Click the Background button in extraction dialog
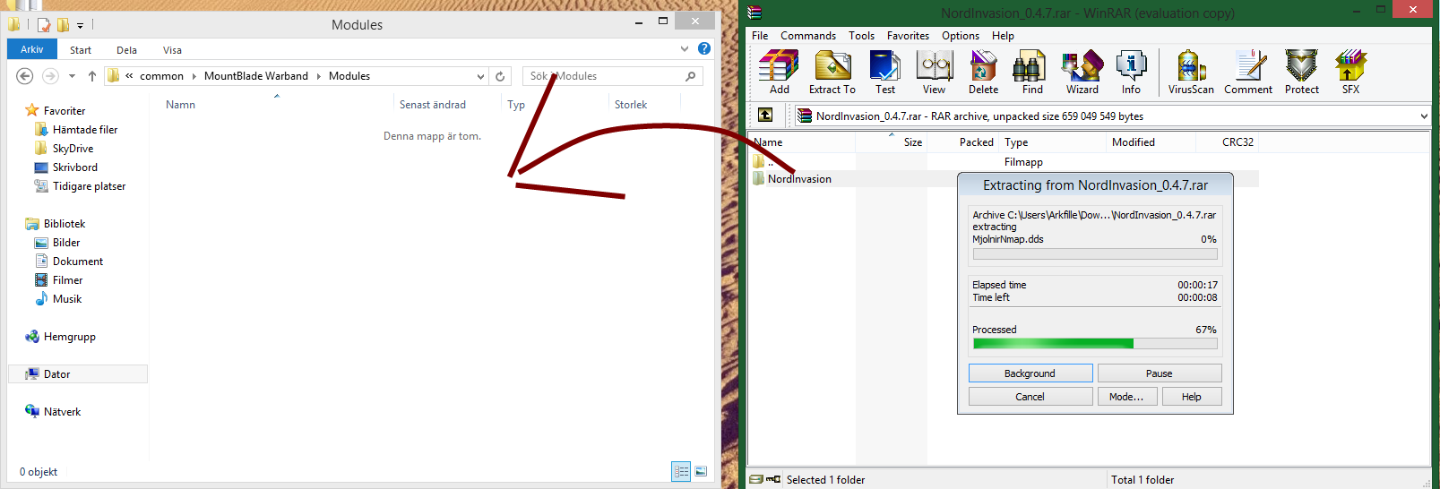The image size is (1440, 489). coord(1030,373)
